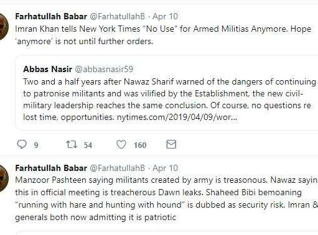This screenshot has height=235, width=318.
Task: Click first tweet's profile avatar
Action: [x=4, y=27]
